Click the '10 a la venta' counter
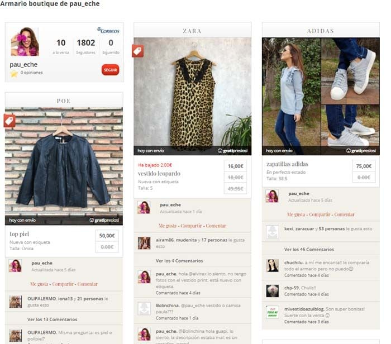The height and width of the screenshot is (344, 391). click(x=61, y=46)
